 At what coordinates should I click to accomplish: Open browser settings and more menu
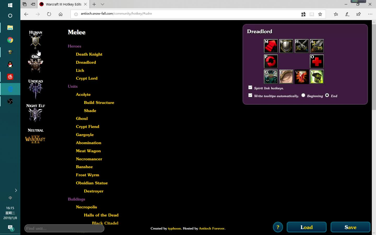pos(370,14)
